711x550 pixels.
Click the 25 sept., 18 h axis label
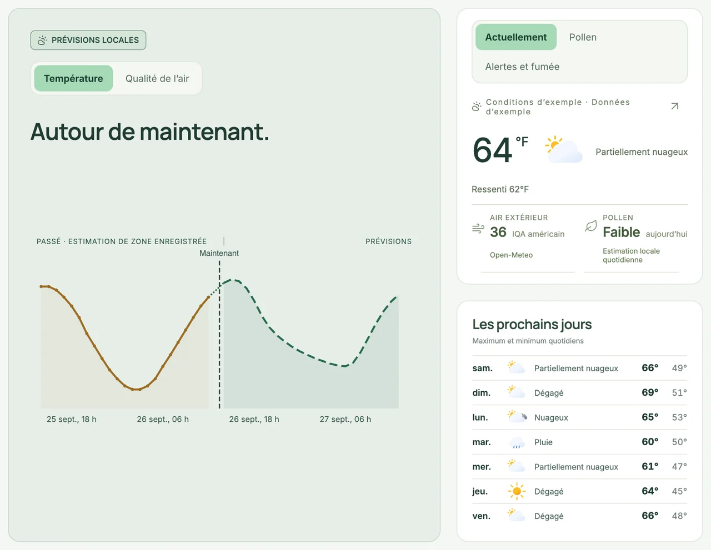click(72, 419)
